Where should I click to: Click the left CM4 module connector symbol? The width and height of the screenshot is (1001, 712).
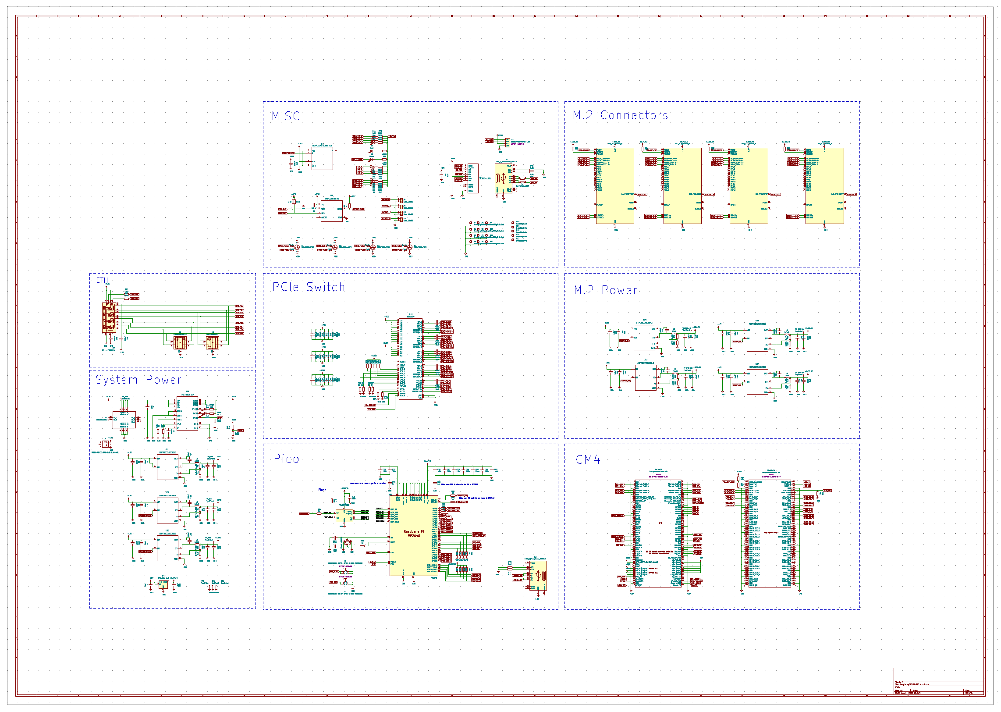tap(658, 533)
